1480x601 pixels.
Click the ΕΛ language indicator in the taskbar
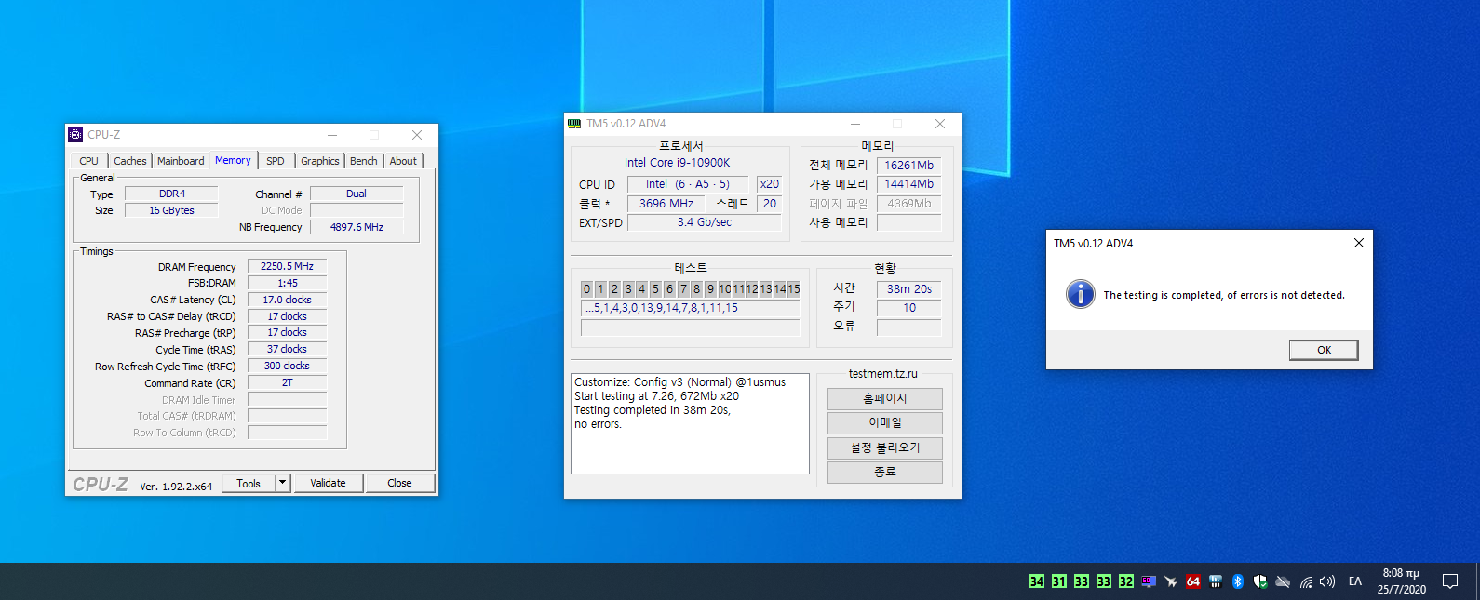[x=1355, y=581]
